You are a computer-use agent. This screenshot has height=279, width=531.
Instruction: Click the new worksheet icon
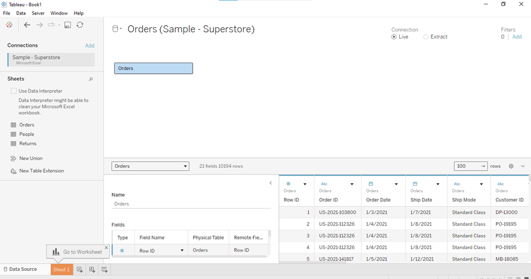[x=80, y=270]
